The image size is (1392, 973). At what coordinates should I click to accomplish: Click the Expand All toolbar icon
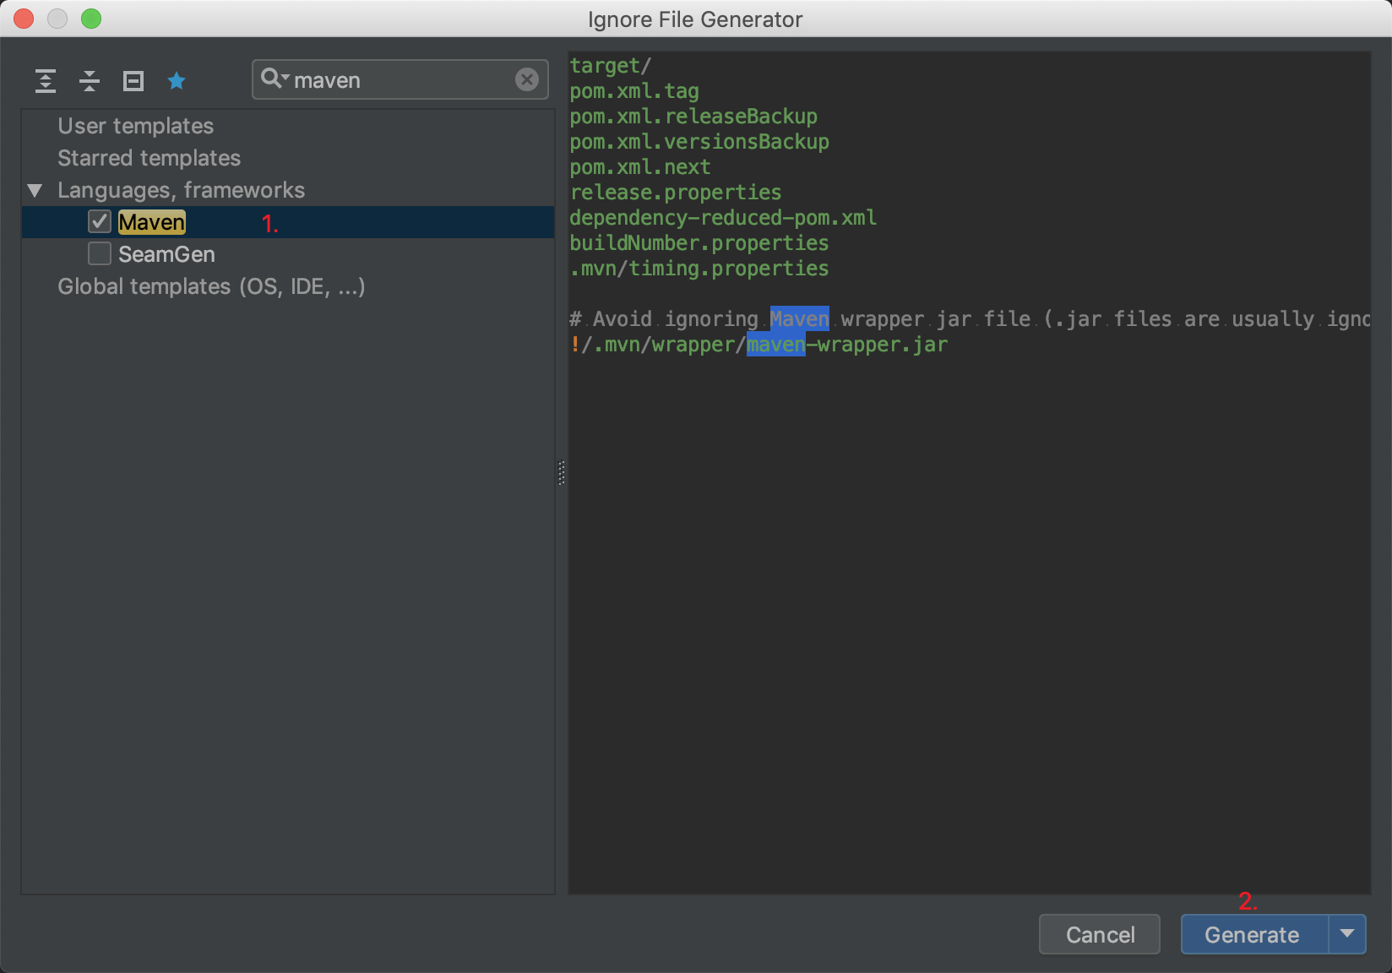[46, 81]
